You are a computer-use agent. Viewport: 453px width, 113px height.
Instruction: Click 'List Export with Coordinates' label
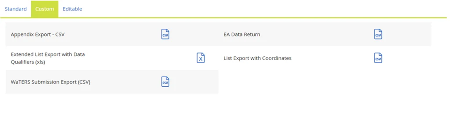257,58
